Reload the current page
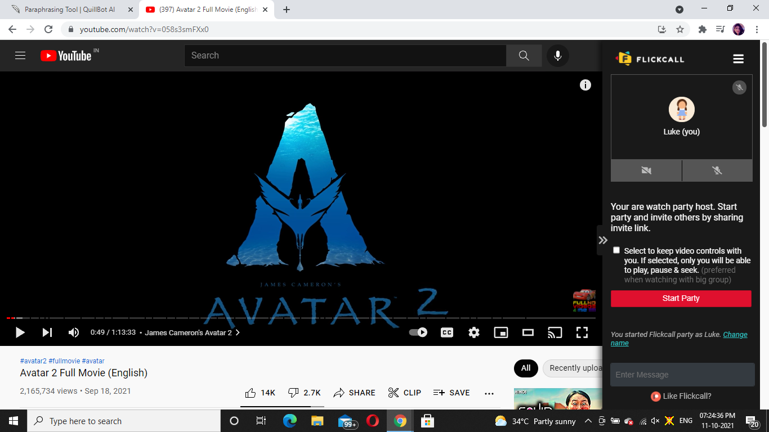The height and width of the screenshot is (432, 769). [x=48, y=29]
